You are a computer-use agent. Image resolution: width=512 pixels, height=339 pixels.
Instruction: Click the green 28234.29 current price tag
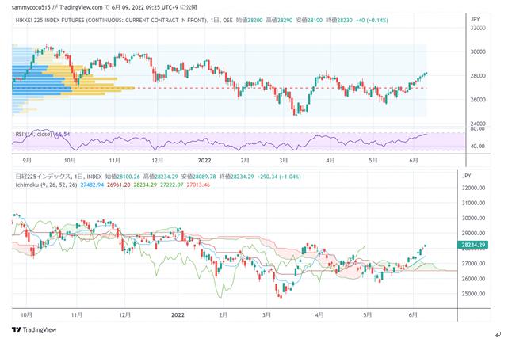point(473,245)
